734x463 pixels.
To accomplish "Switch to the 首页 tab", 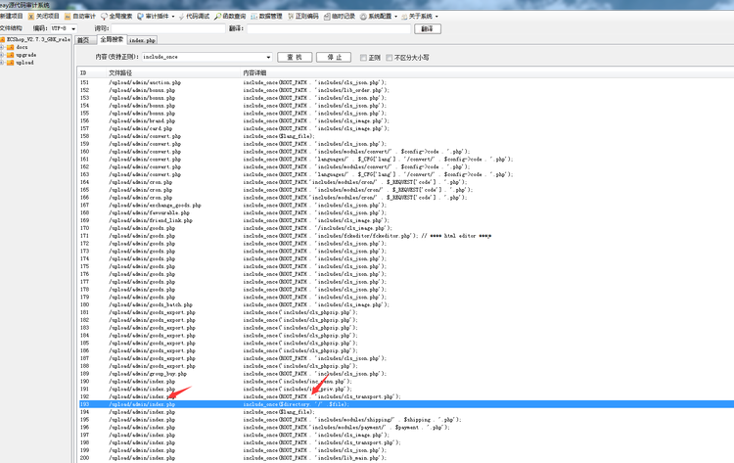I will tap(83, 40).
